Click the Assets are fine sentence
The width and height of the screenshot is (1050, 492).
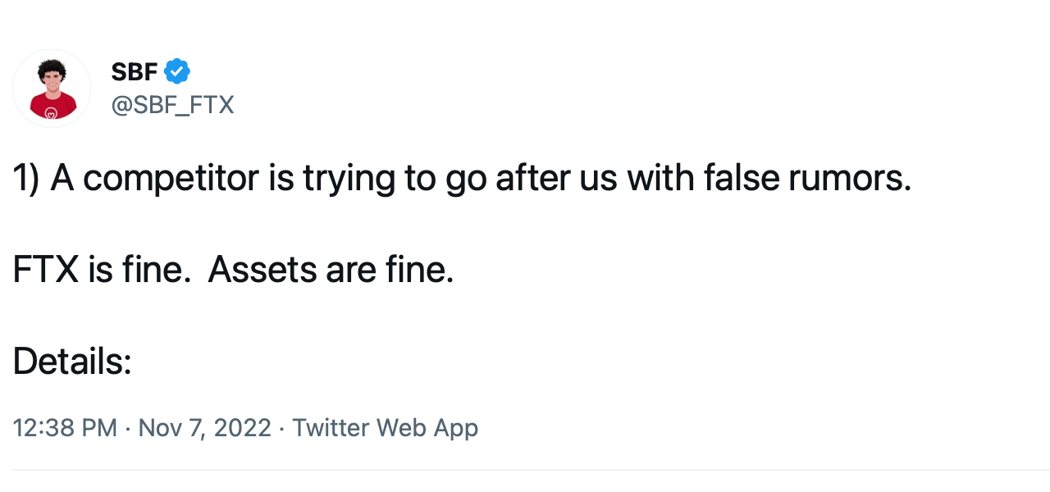click(x=331, y=270)
